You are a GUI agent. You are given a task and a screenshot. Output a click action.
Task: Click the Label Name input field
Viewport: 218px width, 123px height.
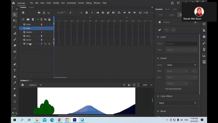[182, 44]
